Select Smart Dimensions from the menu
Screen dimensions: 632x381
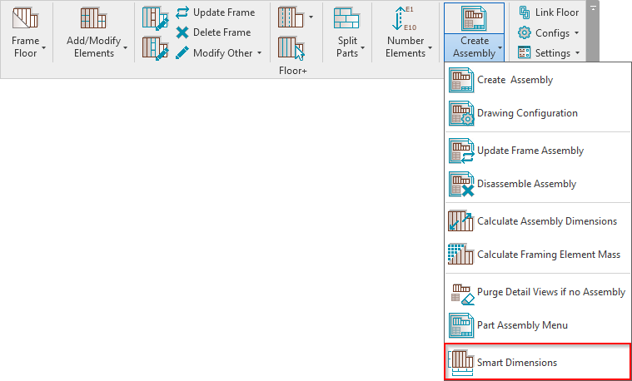pos(516,363)
